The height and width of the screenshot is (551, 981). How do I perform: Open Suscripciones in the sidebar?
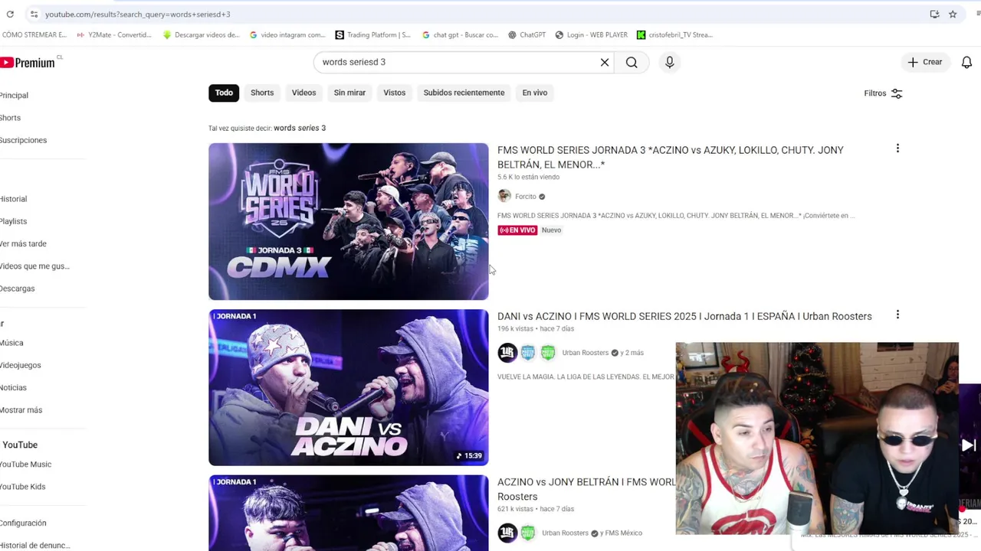[x=23, y=140]
